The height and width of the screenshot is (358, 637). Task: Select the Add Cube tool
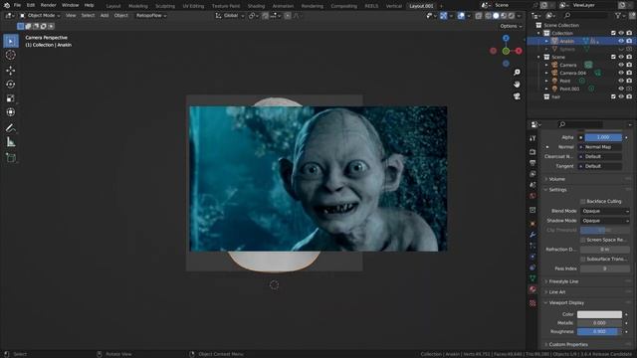[11, 158]
